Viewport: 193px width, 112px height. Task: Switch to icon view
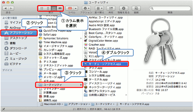click(x=42, y=8)
